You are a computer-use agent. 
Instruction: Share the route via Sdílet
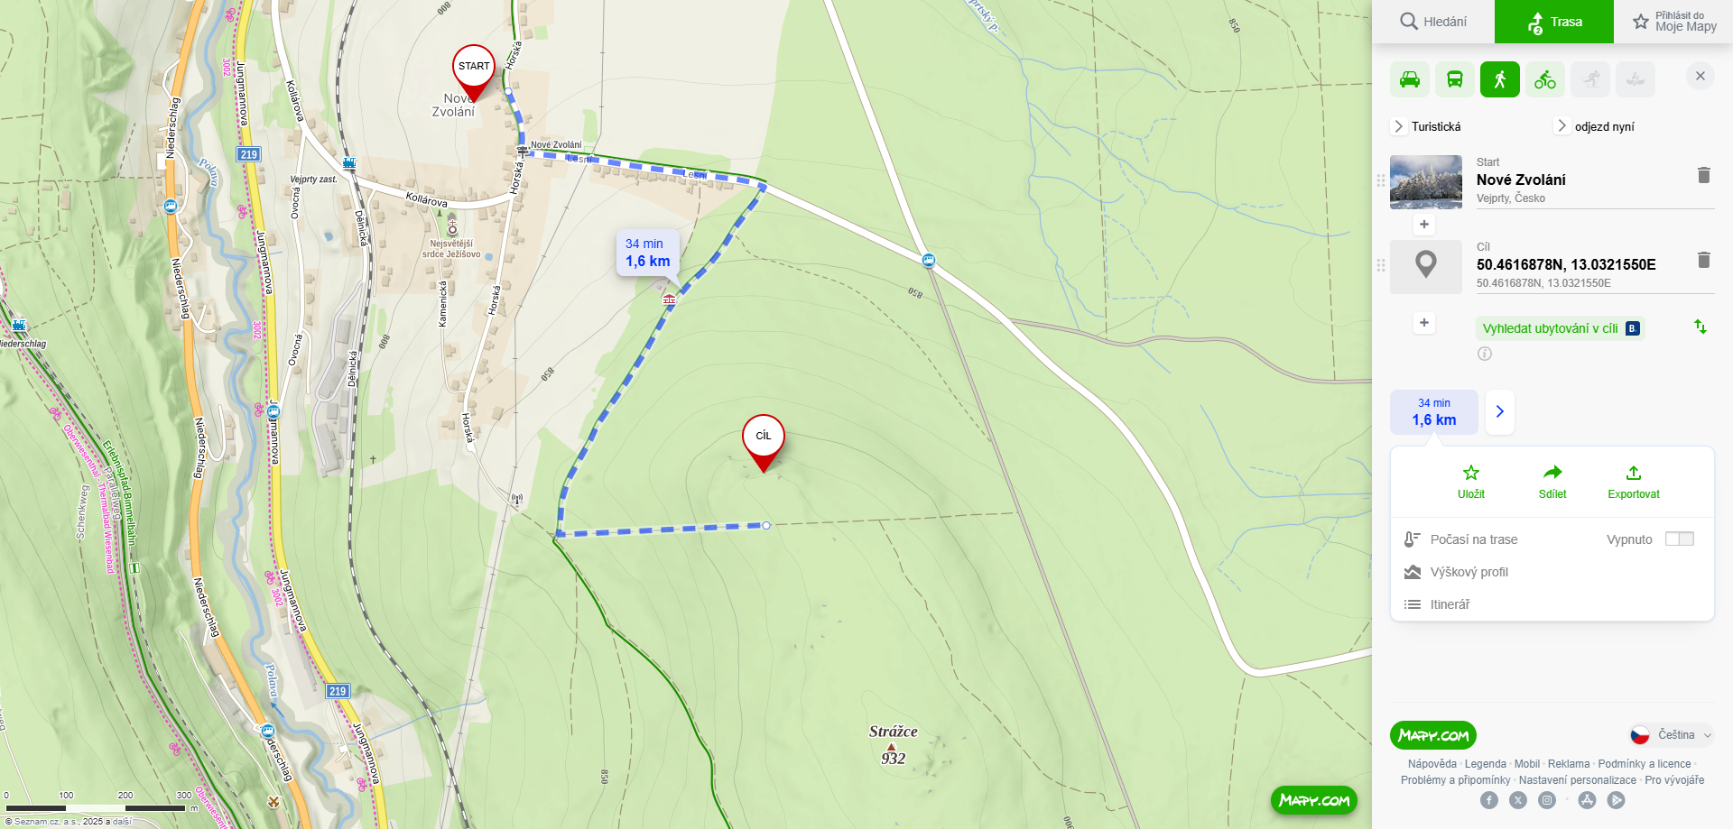click(x=1552, y=482)
